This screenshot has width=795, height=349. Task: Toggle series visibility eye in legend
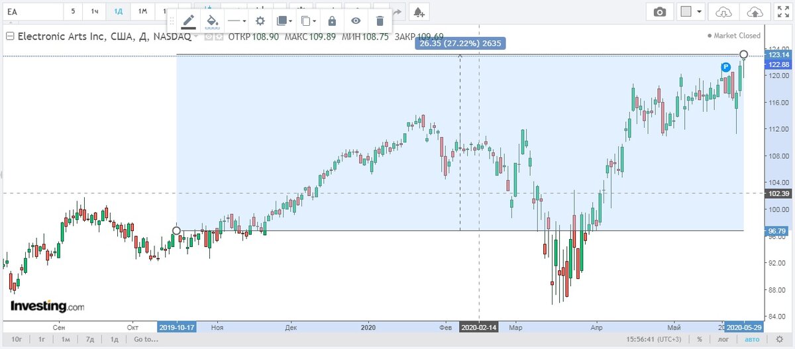click(208, 37)
